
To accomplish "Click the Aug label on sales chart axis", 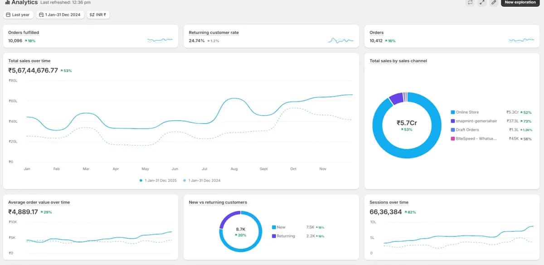I will point(234,169).
